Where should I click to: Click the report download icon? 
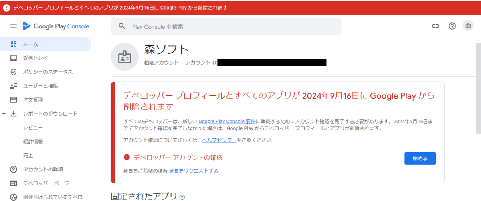click(x=13, y=114)
